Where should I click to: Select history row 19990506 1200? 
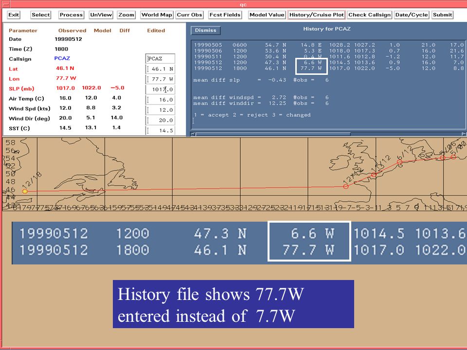tap(329, 51)
